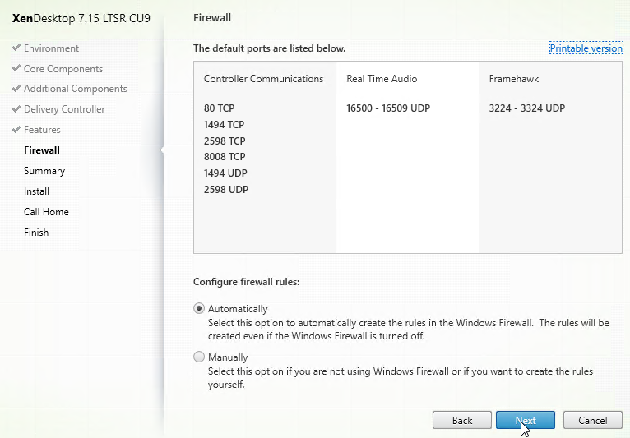The width and height of the screenshot is (630, 438).
Task: Select the Install step in sidebar
Action: coord(36,191)
